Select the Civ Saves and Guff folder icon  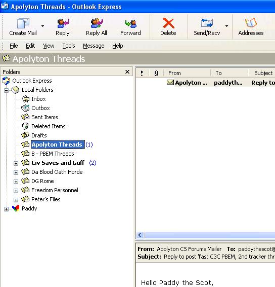tap(25, 163)
